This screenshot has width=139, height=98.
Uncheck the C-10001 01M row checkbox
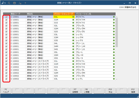[x=6, y=20]
